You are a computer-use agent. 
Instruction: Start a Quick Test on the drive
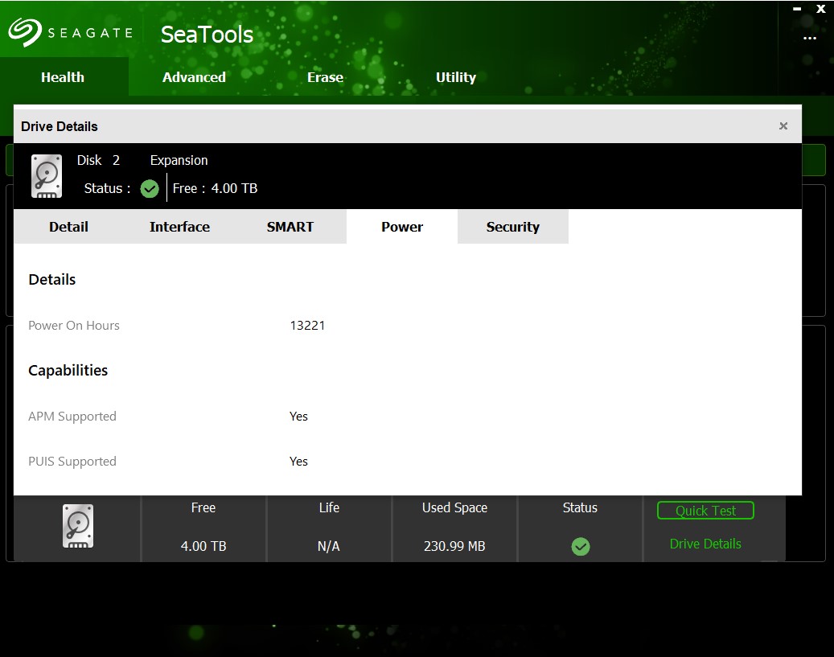[705, 511]
